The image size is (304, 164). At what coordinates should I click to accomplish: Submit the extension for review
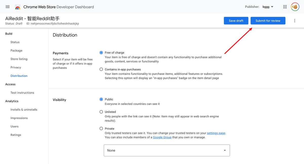click(268, 20)
